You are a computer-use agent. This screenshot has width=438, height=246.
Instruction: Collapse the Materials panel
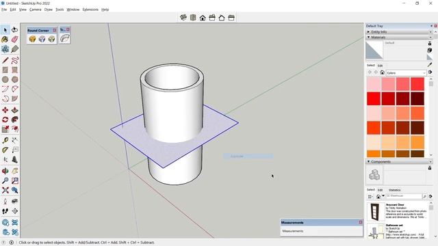pos(368,37)
